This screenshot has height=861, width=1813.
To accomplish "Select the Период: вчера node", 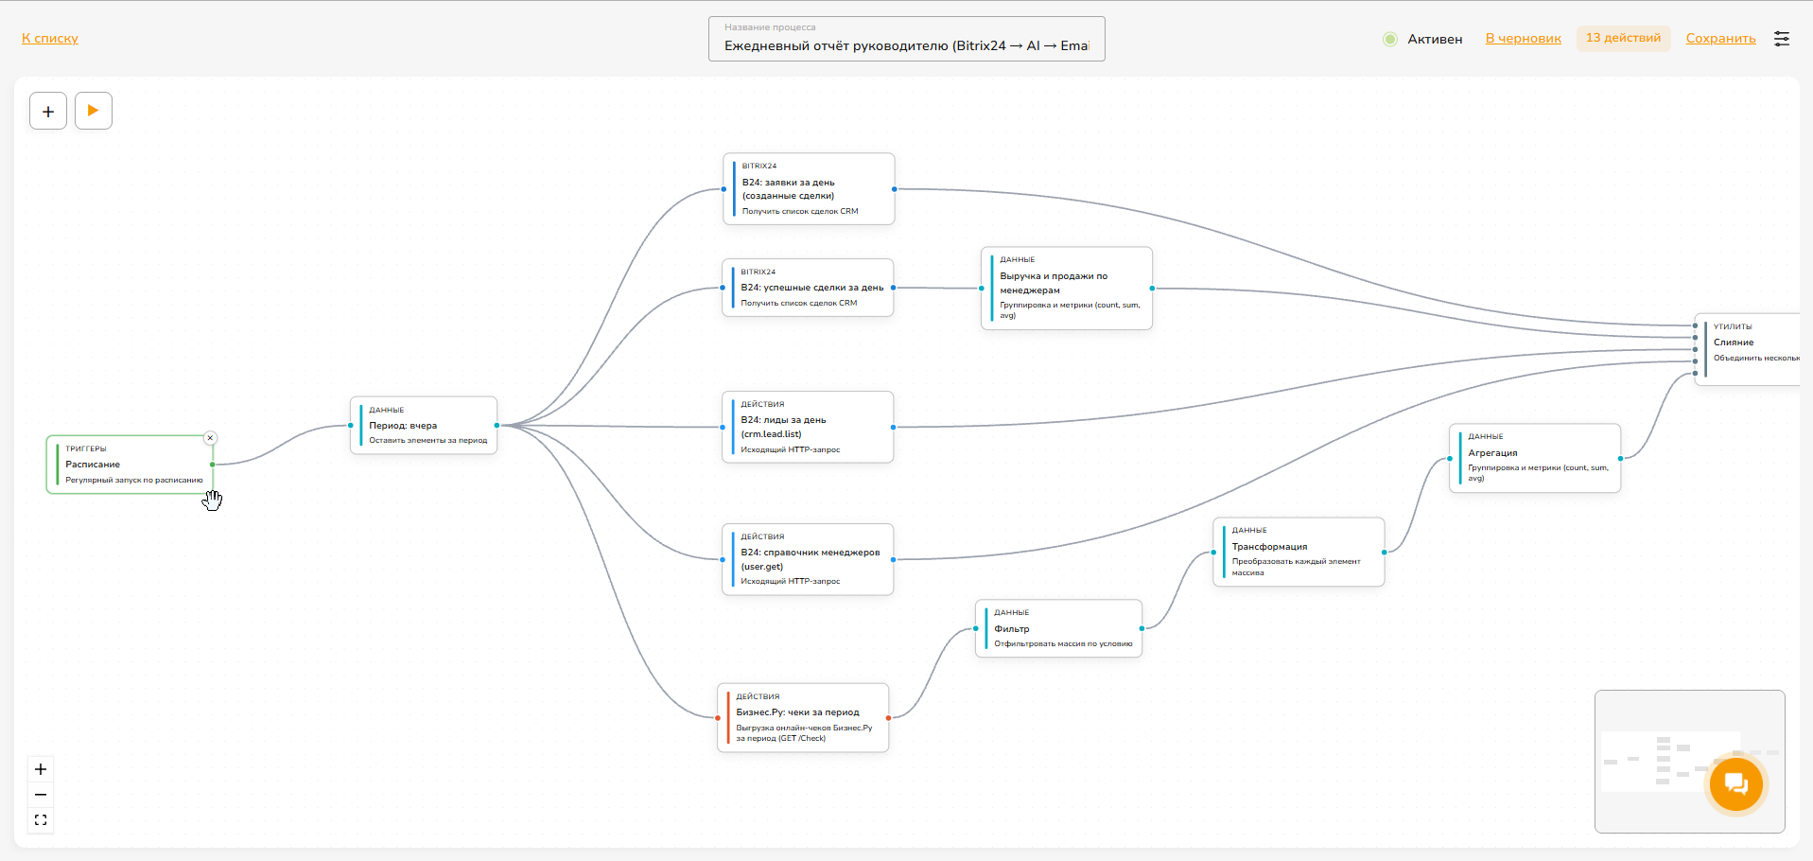I will 424,426.
